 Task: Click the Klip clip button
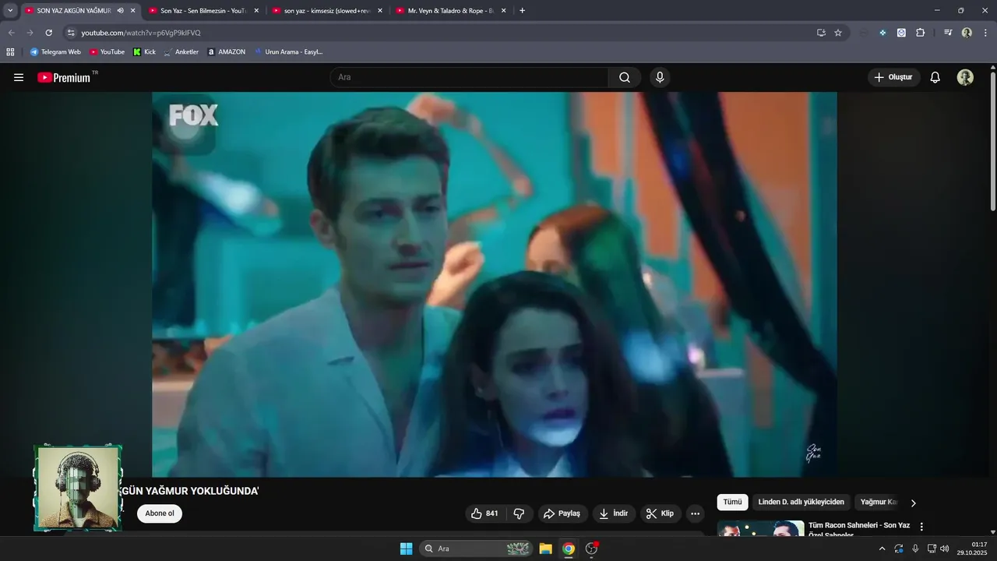tap(661, 513)
